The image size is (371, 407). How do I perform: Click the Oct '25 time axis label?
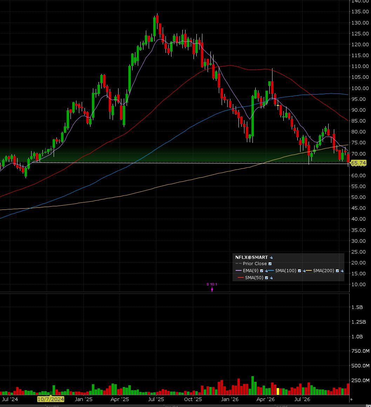[x=193, y=399]
